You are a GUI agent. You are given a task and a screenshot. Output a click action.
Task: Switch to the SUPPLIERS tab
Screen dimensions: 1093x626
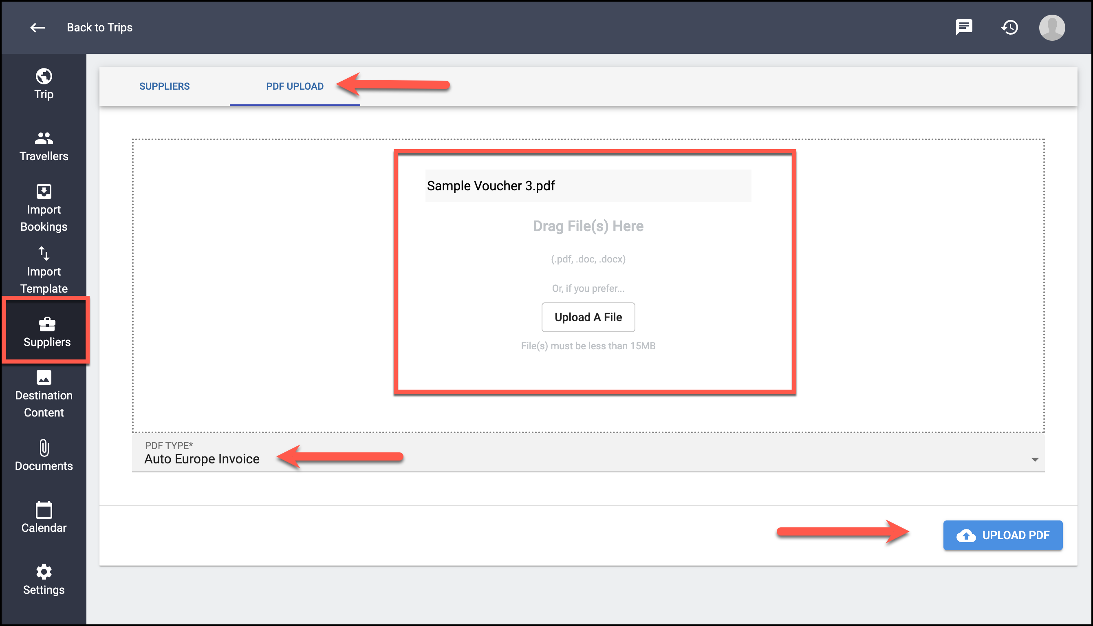[165, 86]
